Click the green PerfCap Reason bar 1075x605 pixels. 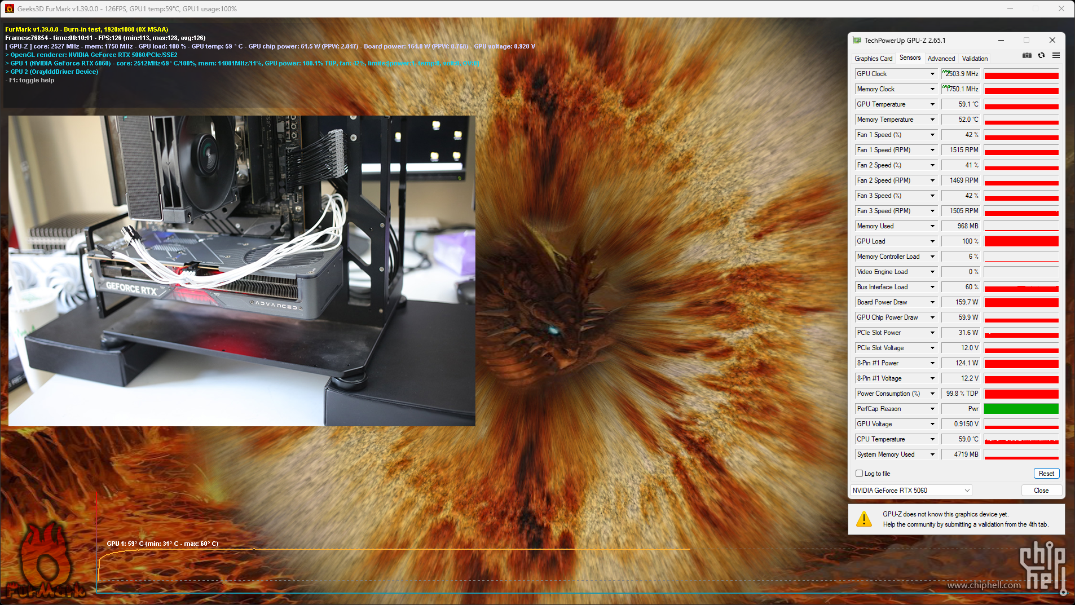coord(1021,409)
